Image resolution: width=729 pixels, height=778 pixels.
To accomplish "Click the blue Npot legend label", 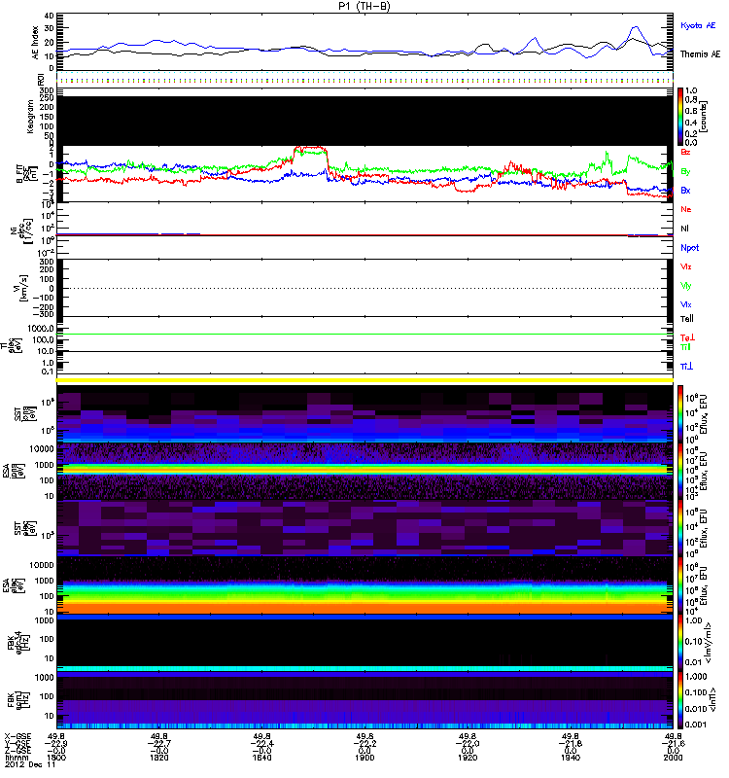I will [689, 247].
